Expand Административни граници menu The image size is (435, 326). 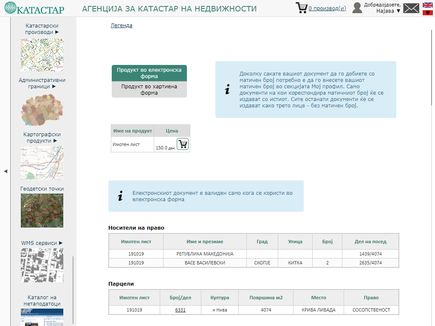pyautogui.click(x=42, y=83)
